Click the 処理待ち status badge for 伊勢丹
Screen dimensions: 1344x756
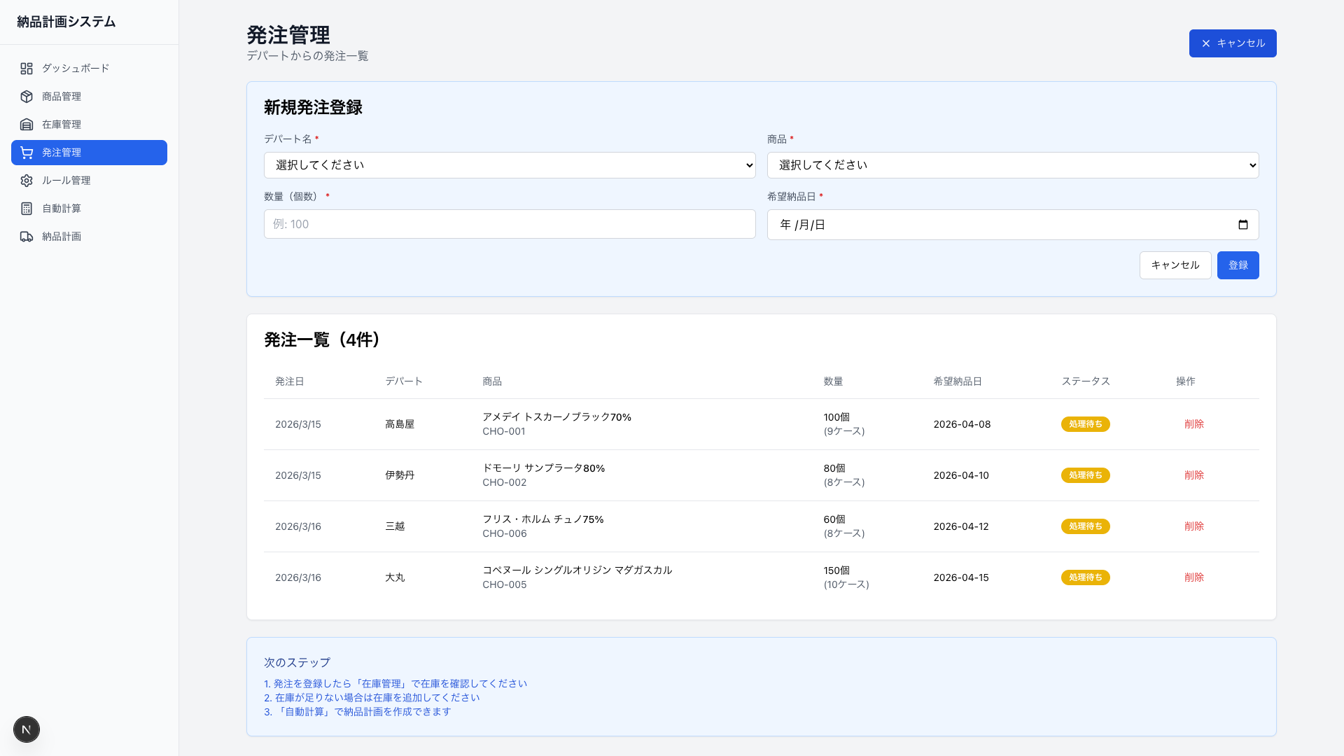[x=1085, y=475]
